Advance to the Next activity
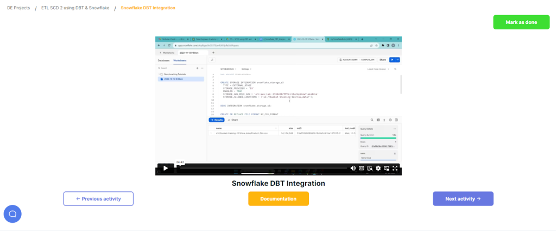The width and height of the screenshot is (556, 231). 463,199
